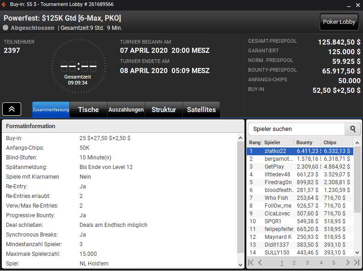
Task: Sort the player list by Bounty column
Action: [x=304, y=142]
